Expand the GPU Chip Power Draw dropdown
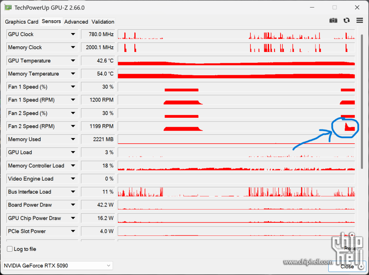 pos(73,218)
